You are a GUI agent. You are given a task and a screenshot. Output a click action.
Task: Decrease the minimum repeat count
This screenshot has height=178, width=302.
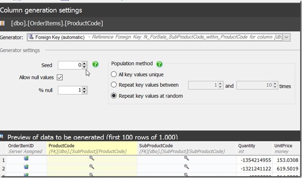point(221,87)
